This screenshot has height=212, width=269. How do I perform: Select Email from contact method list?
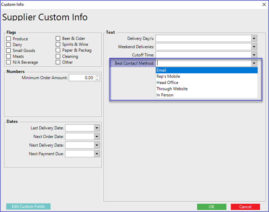pos(207,70)
